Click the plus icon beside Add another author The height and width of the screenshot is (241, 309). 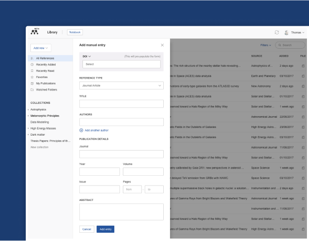click(81, 130)
